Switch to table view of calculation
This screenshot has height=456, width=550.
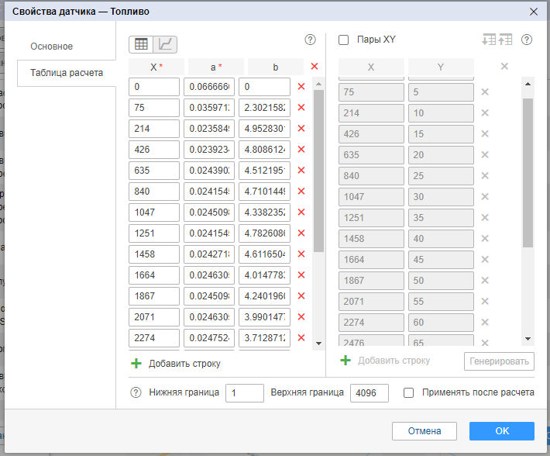(x=141, y=44)
